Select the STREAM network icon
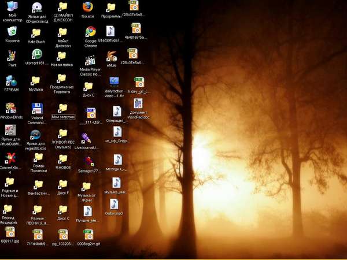This screenshot has width=347, height=260. pos(11,81)
